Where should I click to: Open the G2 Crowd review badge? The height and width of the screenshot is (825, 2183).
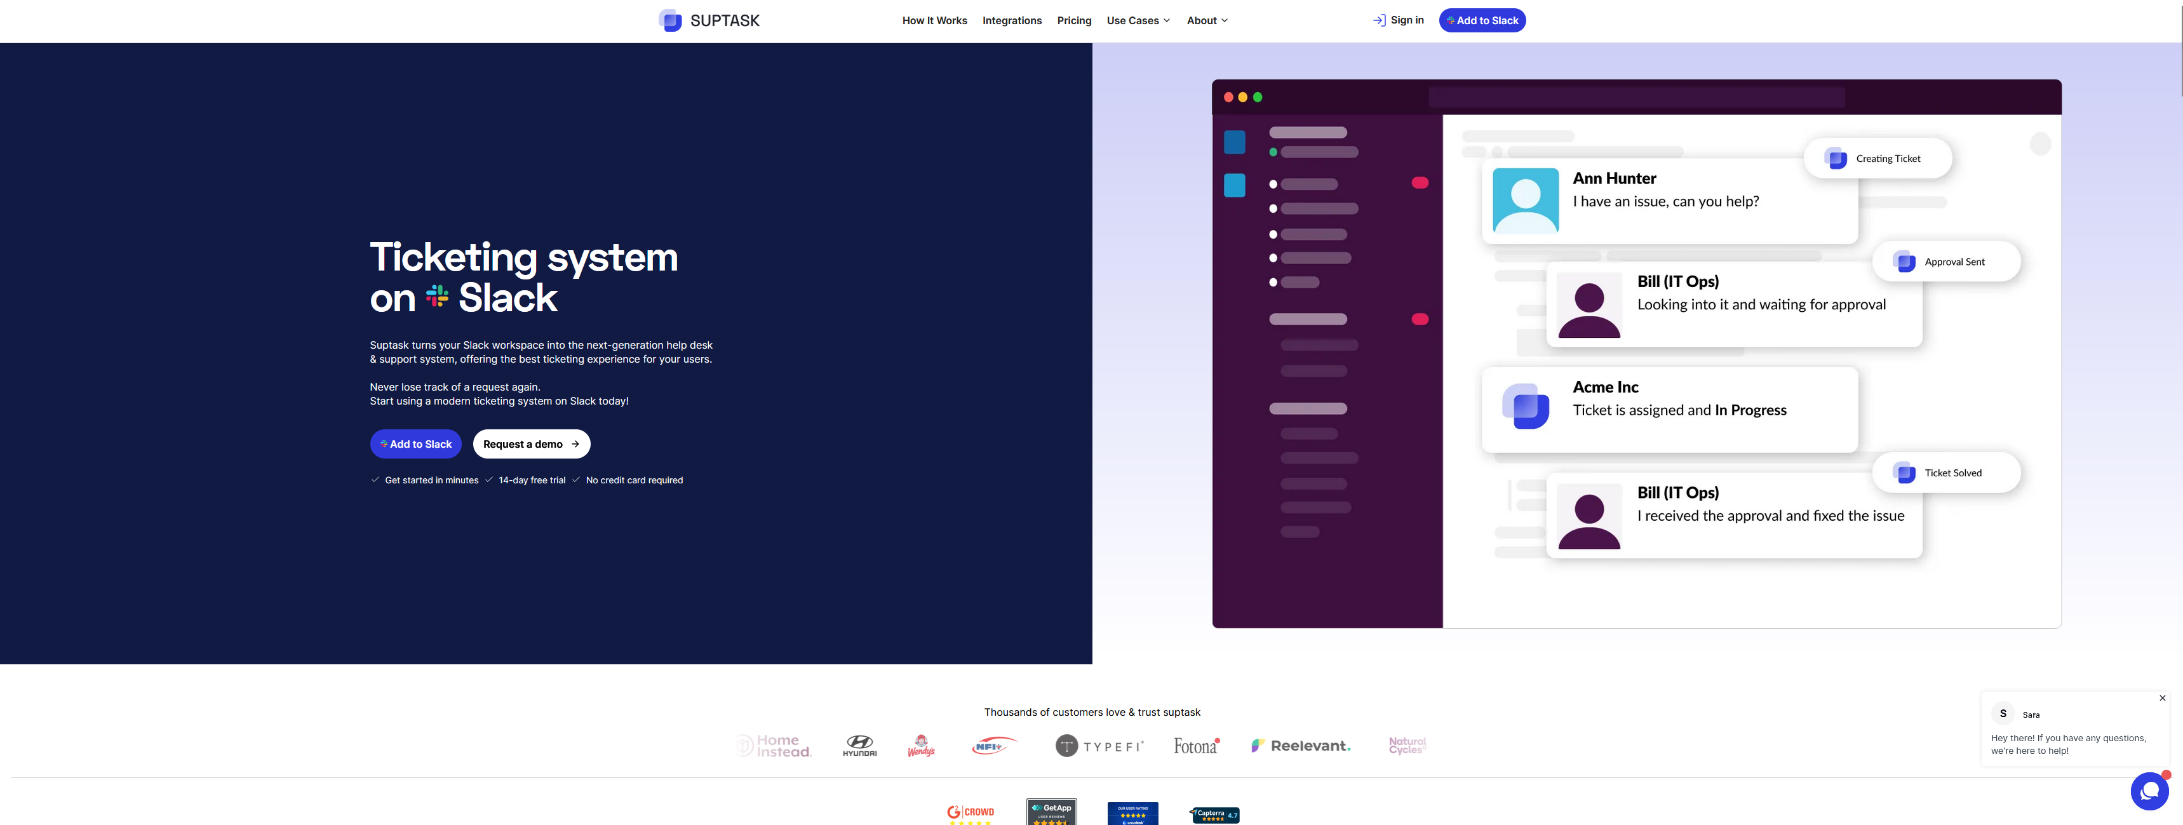click(971, 814)
